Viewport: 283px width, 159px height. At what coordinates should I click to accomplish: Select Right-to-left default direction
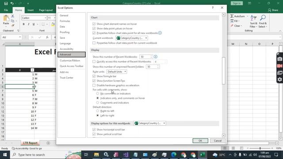[98, 111]
